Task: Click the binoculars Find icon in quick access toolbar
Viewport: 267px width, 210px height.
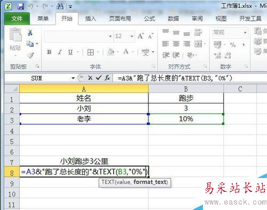Action: coord(60,6)
